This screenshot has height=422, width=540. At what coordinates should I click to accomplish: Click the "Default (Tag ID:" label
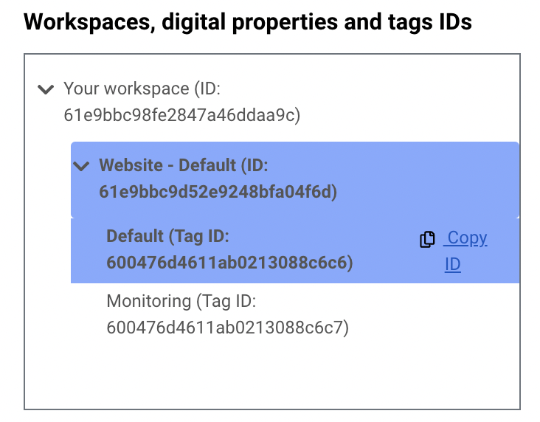click(167, 237)
